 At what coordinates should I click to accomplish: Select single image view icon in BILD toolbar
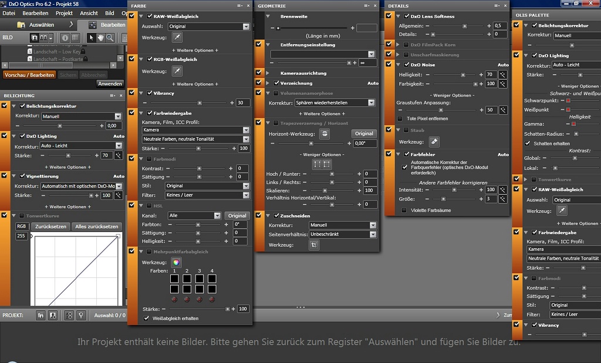[35, 38]
